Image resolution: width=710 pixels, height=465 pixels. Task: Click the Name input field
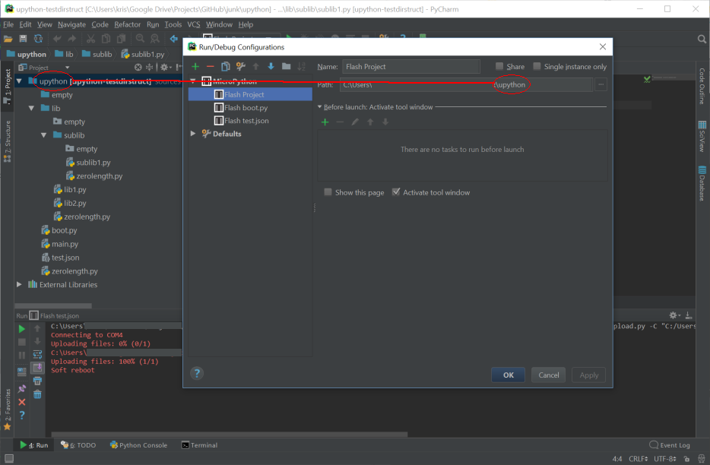411,67
